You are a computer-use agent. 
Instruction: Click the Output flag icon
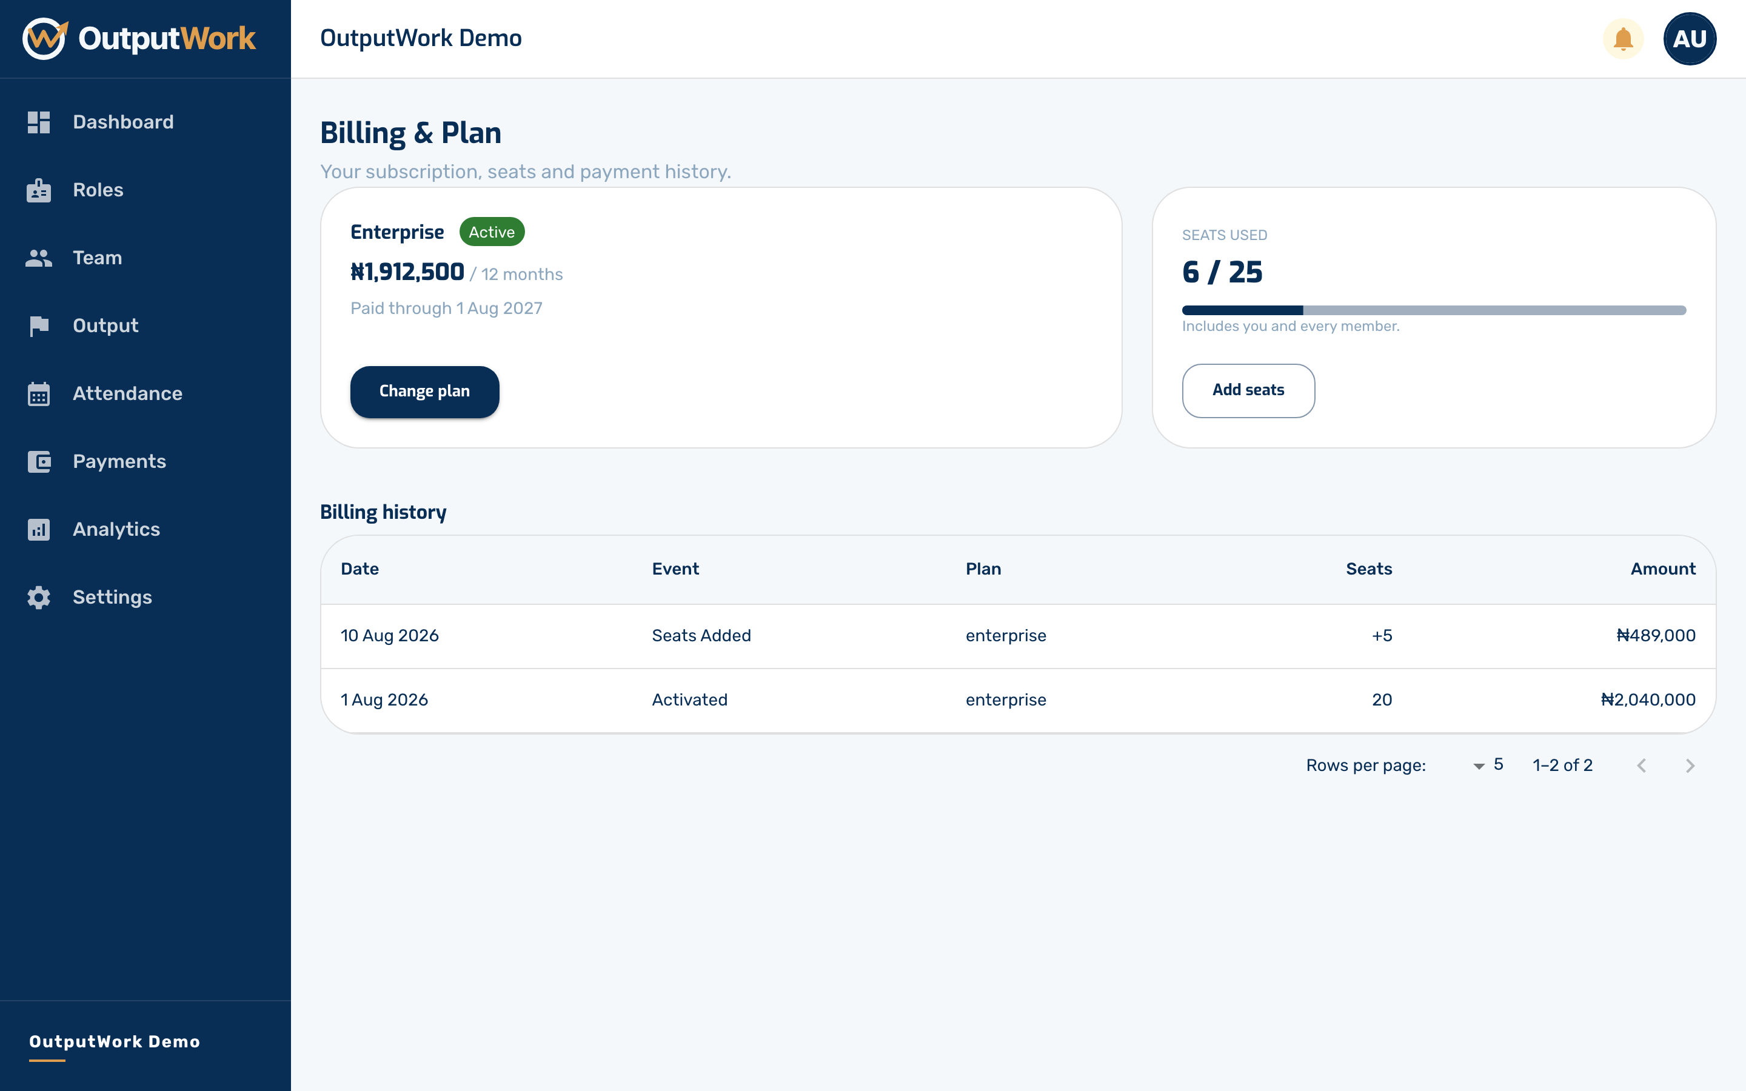[x=39, y=326]
